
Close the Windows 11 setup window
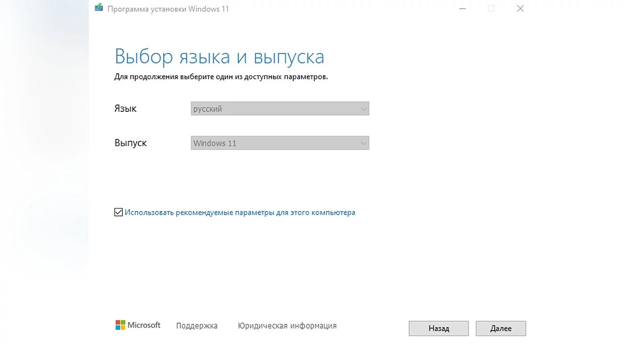(x=521, y=9)
